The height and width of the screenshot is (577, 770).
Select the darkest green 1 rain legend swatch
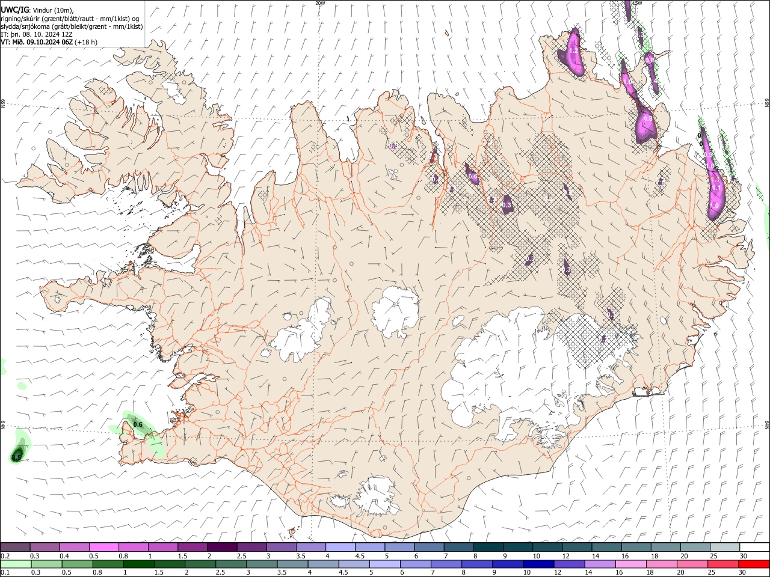pyautogui.click(x=139, y=564)
